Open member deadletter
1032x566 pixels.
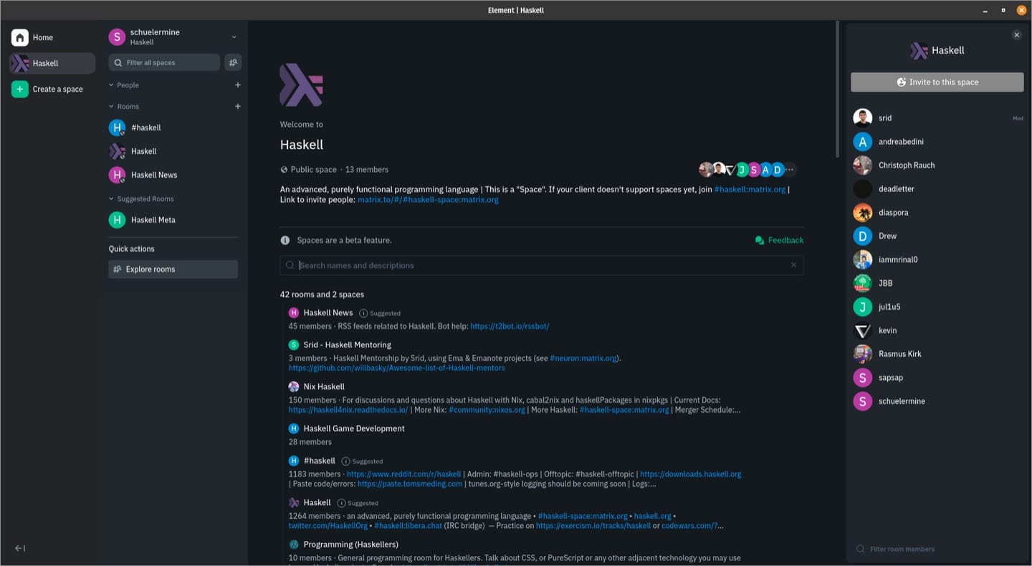(x=937, y=189)
